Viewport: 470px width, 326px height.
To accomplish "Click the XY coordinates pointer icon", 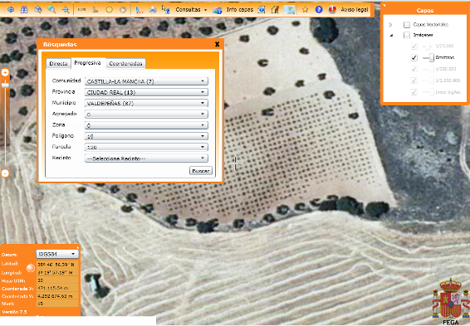I will (139, 10).
